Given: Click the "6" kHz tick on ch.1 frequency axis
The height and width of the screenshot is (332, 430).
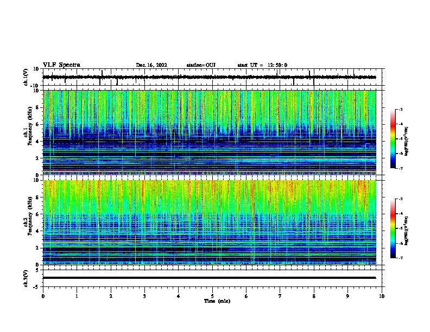Looking at the screenshot, I should click(x=38, y=124).
